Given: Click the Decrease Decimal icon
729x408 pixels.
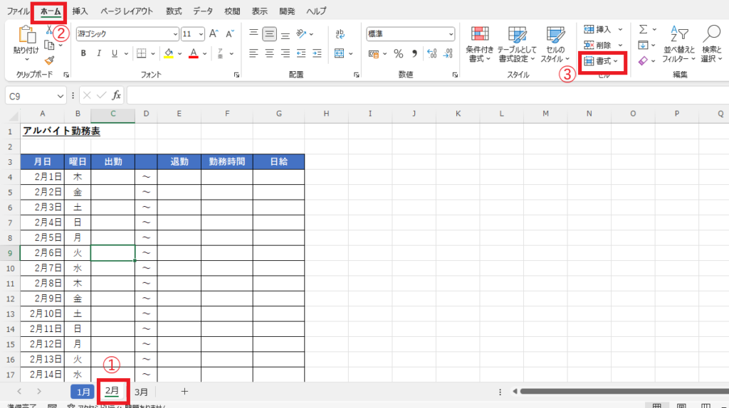Looking at the screenshot, I should point(448,54).
